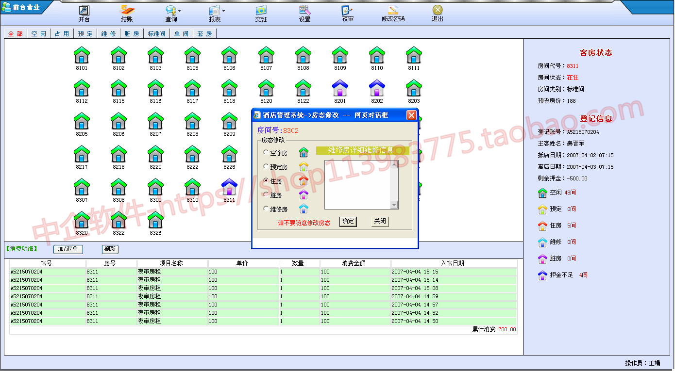Select room 8122 house icon
675x371 pixels.
click(303, 88)
